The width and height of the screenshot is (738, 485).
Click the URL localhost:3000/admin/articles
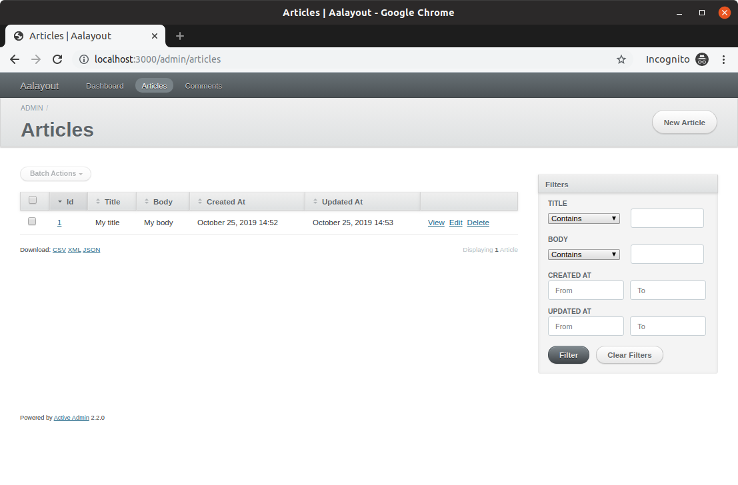pos(158,59)
